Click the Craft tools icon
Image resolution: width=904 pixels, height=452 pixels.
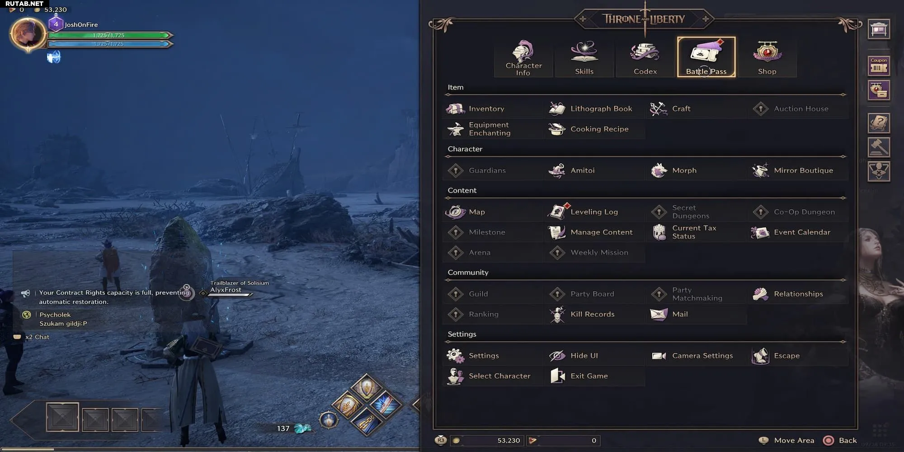click(658, 108)
